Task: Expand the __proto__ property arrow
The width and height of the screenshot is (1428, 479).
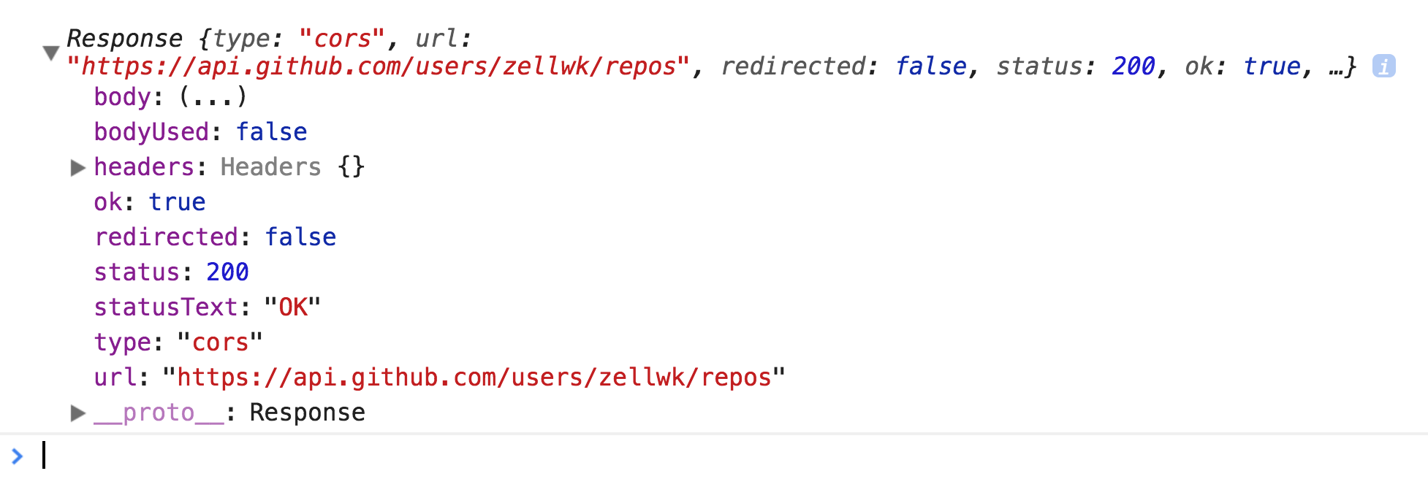Action: (x=77, y=413)
